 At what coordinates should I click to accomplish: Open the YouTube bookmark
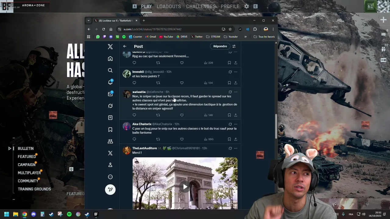click(x=166, y=36)
